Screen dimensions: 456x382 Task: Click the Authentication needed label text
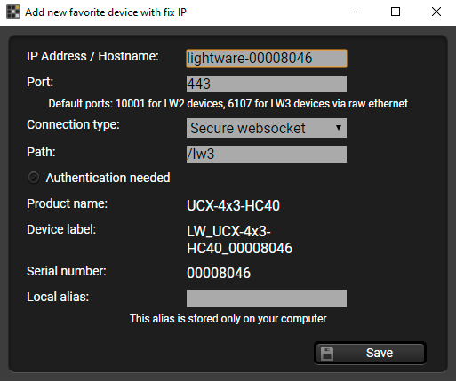(108, 178)
